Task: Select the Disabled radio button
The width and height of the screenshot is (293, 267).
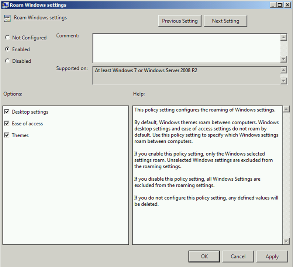Action: (x=7, y=61)
